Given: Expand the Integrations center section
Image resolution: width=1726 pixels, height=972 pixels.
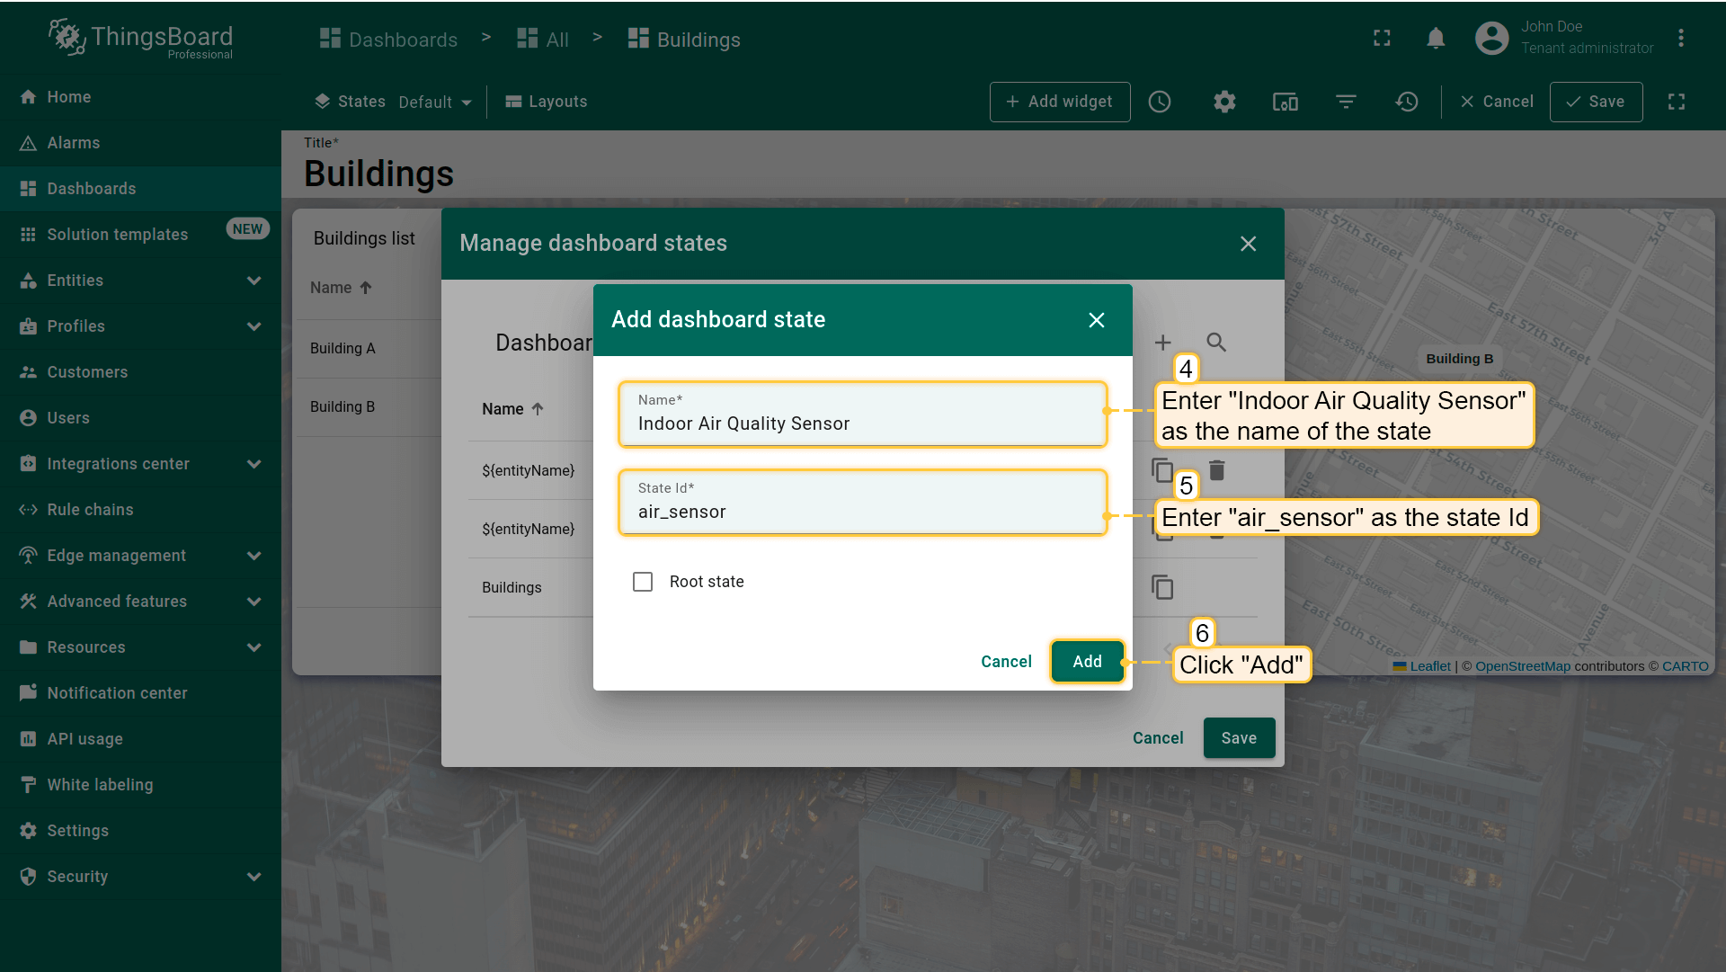Looking at the screenshot, I should pos(254,464).
